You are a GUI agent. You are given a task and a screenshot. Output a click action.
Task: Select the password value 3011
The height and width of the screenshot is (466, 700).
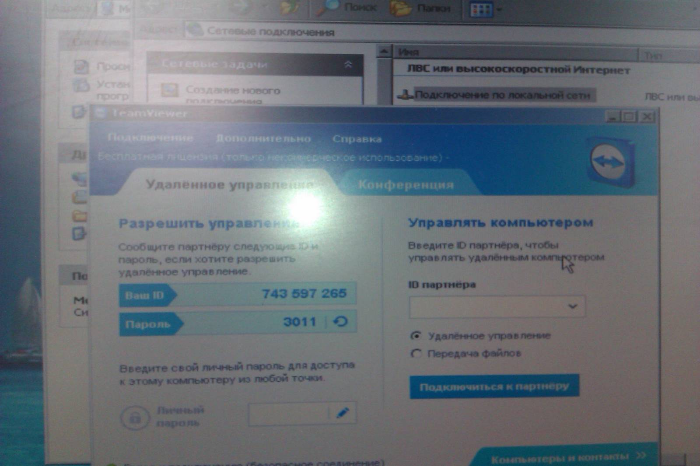coord(299,322)
